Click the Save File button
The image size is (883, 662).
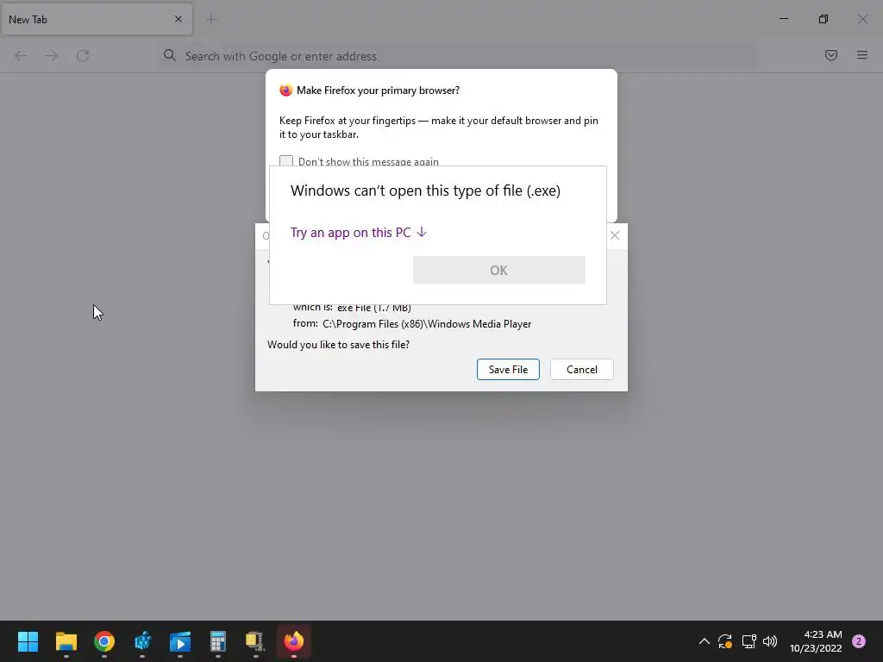pyautogui.click(x=508, y=369)
